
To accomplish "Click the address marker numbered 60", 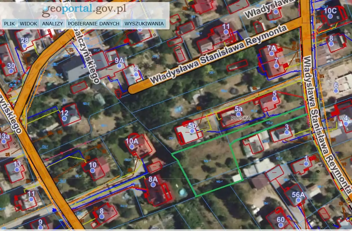I will click(281, 225).
